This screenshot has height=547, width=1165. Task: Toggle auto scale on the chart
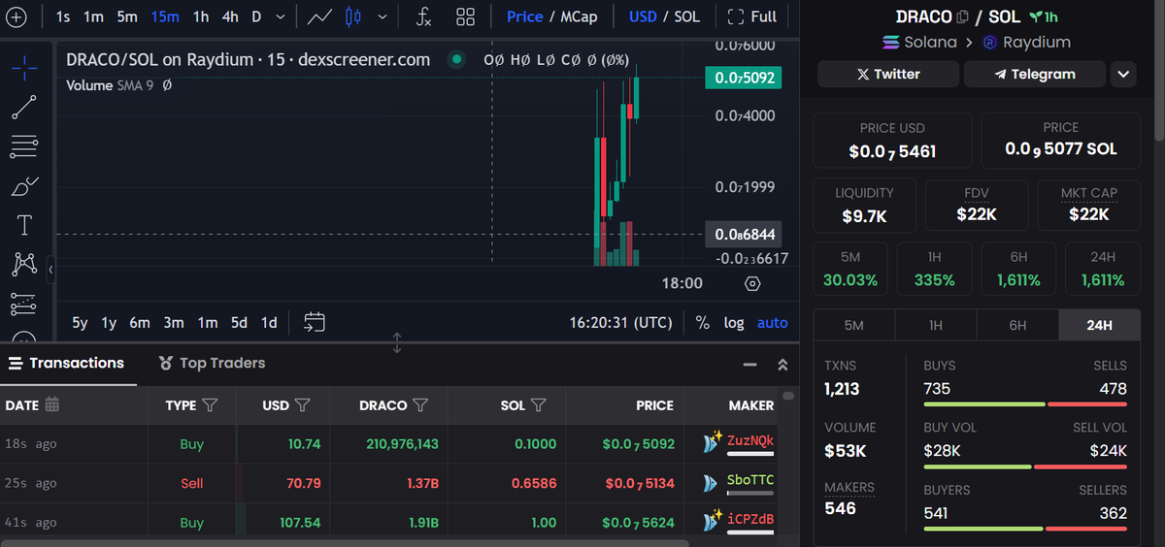[773, 323]
